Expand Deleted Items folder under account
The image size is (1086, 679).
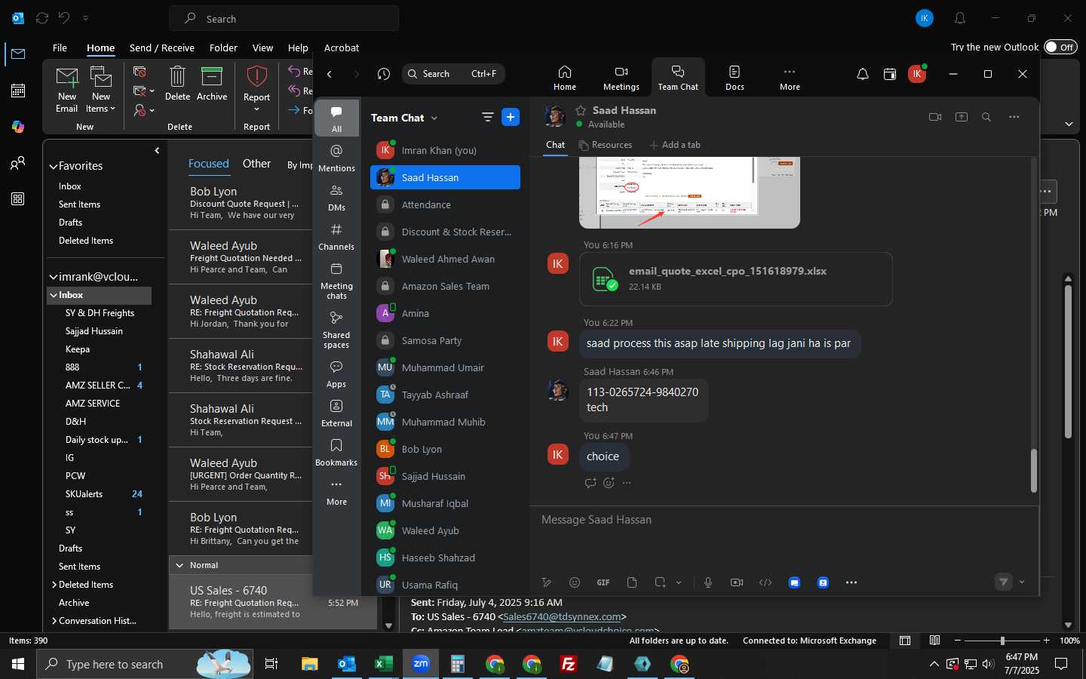coord(54,585)
